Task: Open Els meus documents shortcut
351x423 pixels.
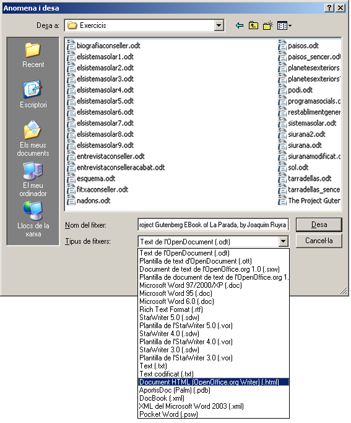Action: [x=33, y=139]
